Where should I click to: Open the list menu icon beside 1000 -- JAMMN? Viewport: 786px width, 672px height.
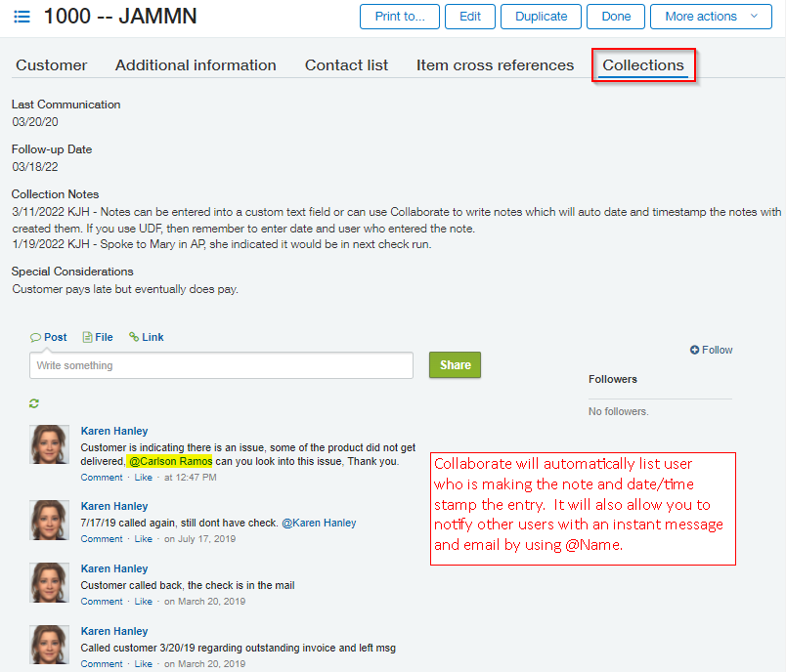coord(22,17)
